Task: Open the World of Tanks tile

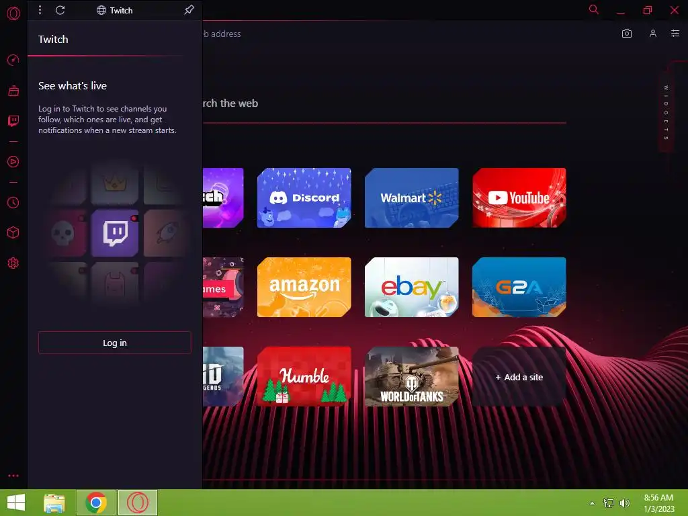Action: pyautogui.click(x=412, y=376)
